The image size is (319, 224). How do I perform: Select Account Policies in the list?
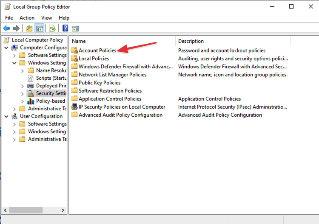97,50
